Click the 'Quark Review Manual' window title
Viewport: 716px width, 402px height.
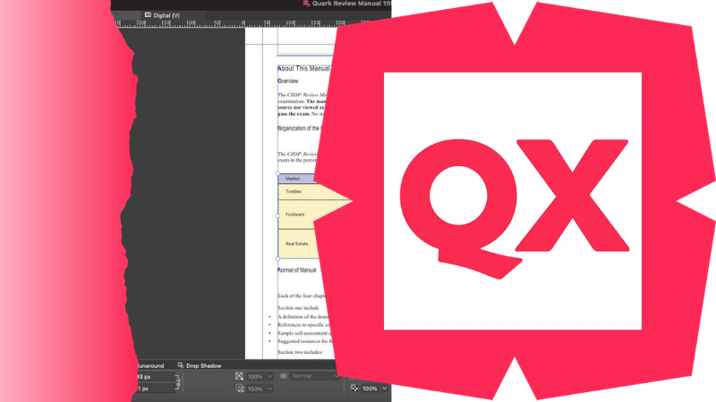pos(351,4)
